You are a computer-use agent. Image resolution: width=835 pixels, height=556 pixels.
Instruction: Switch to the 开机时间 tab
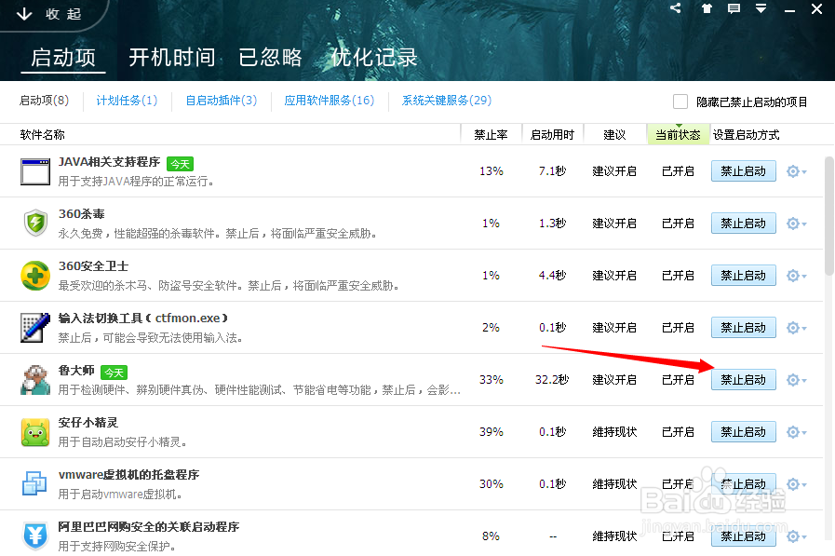point(171,58)
